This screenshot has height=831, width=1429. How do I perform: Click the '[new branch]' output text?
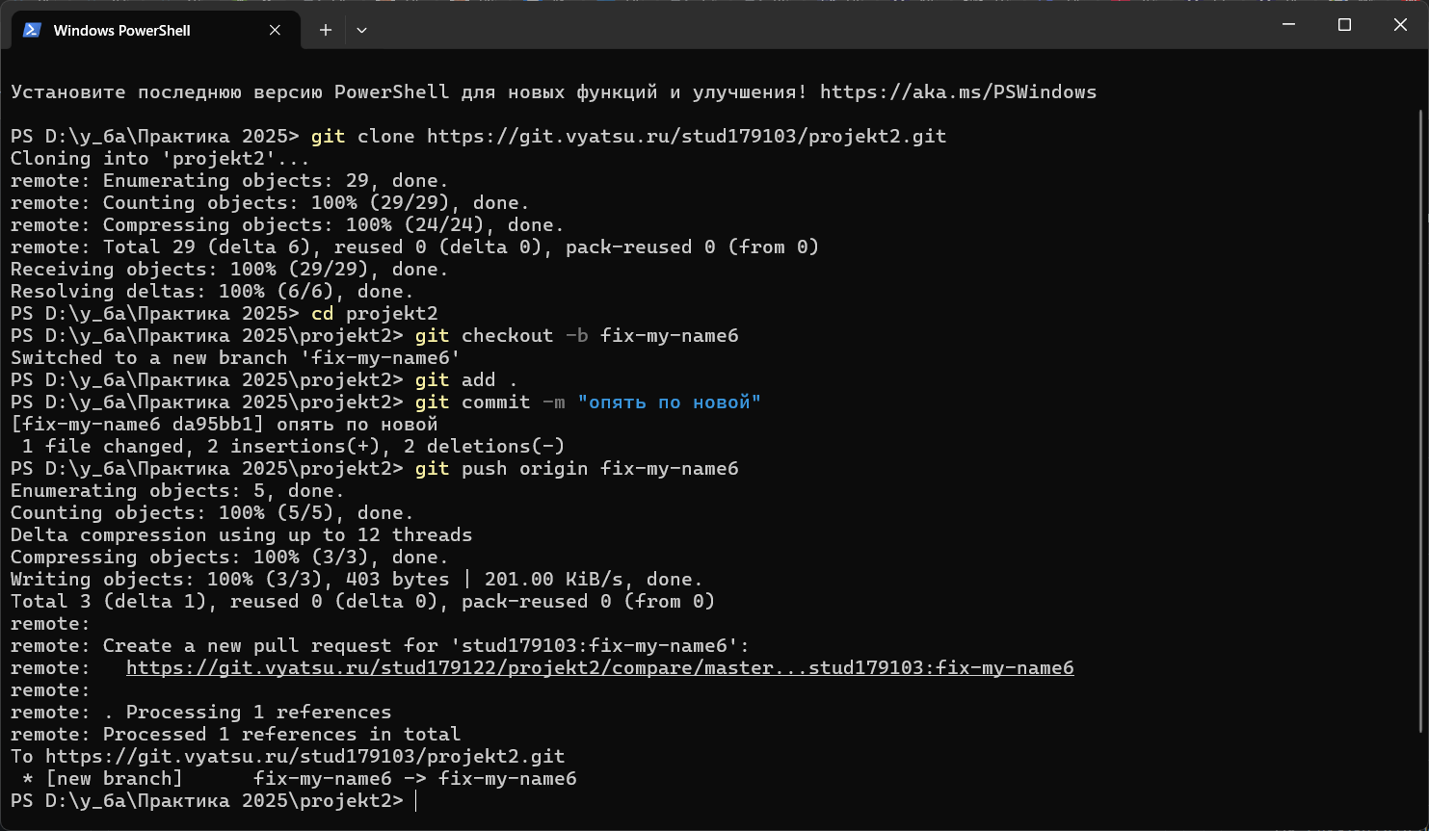click(114, 779)
